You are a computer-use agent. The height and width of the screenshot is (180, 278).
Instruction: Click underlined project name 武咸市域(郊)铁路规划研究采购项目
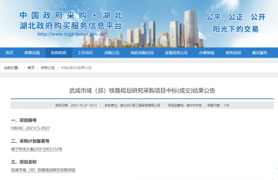tap(43, 170)
